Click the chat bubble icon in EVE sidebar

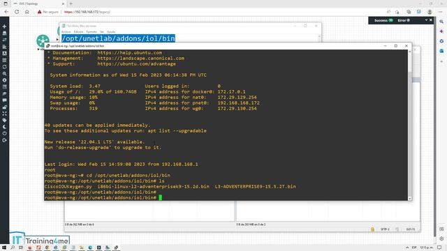(4, 100)
